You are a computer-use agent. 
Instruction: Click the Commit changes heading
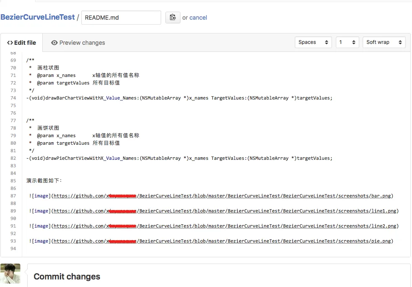[67, 277]
